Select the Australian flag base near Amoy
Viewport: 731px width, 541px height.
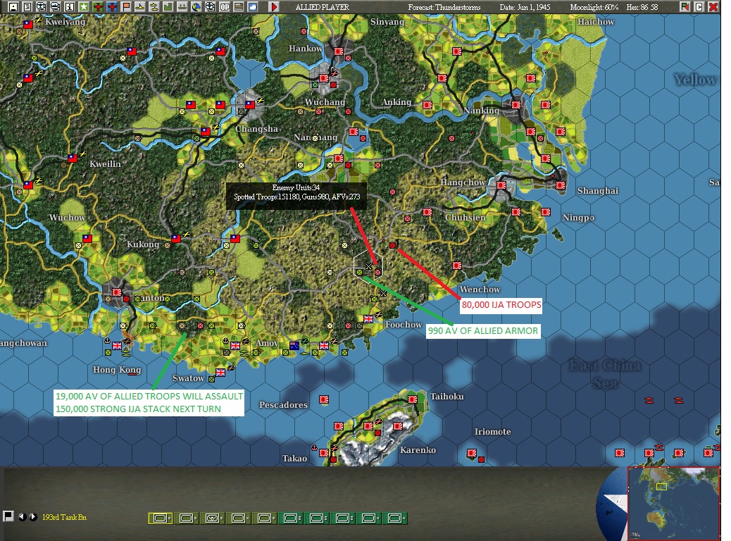[x=294, y=346]
